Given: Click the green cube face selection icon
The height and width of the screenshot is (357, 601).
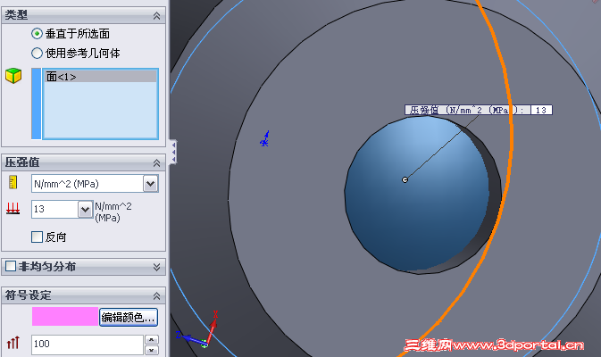Looking at the screenshot, I should tap(13, 76).
